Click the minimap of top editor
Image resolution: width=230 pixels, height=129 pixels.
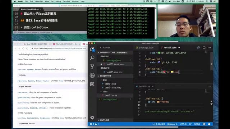point(206,52)
